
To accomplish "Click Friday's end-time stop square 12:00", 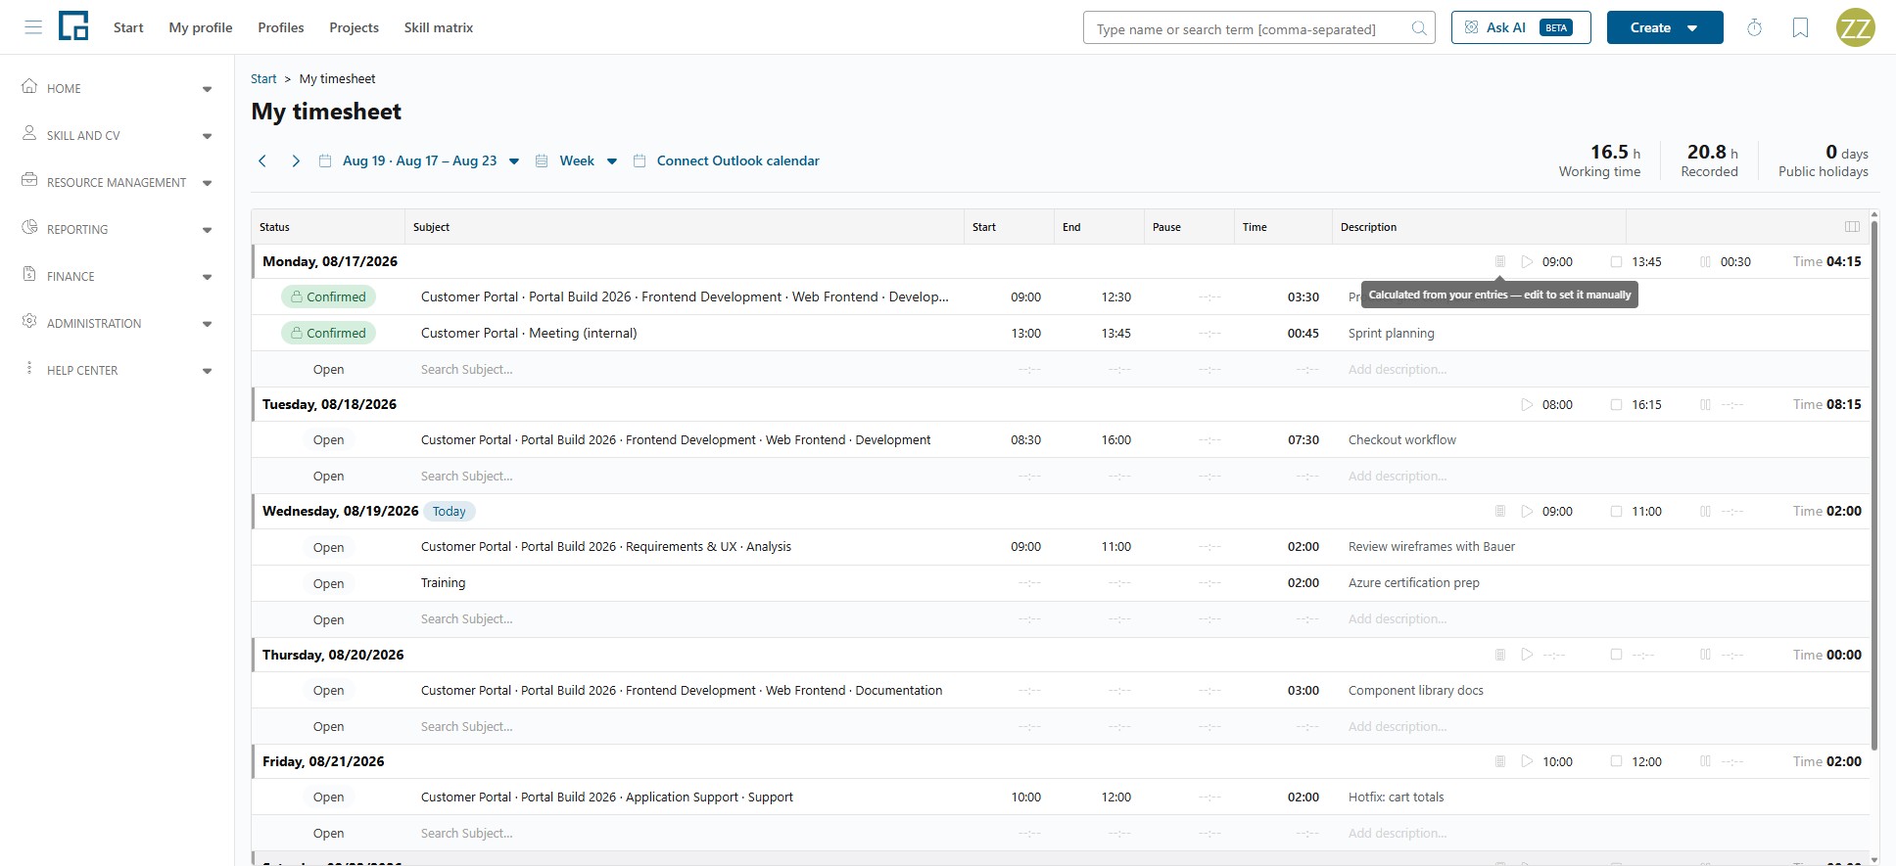I will [x=1616, y=761].
